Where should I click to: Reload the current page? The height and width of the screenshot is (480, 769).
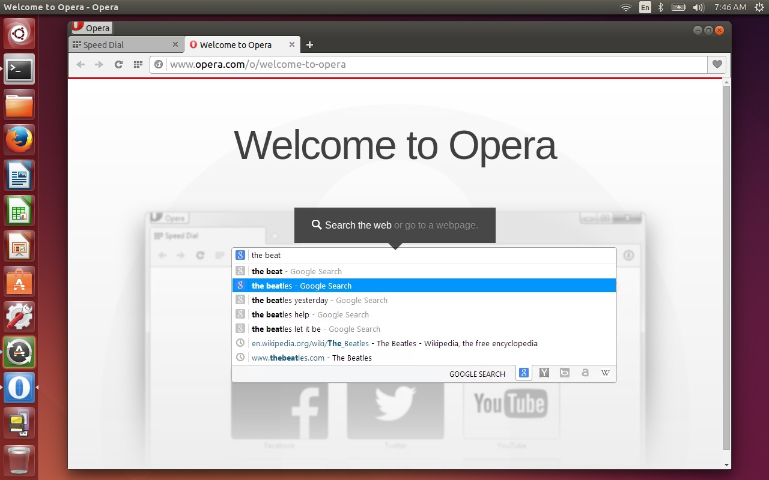point(118,64)
